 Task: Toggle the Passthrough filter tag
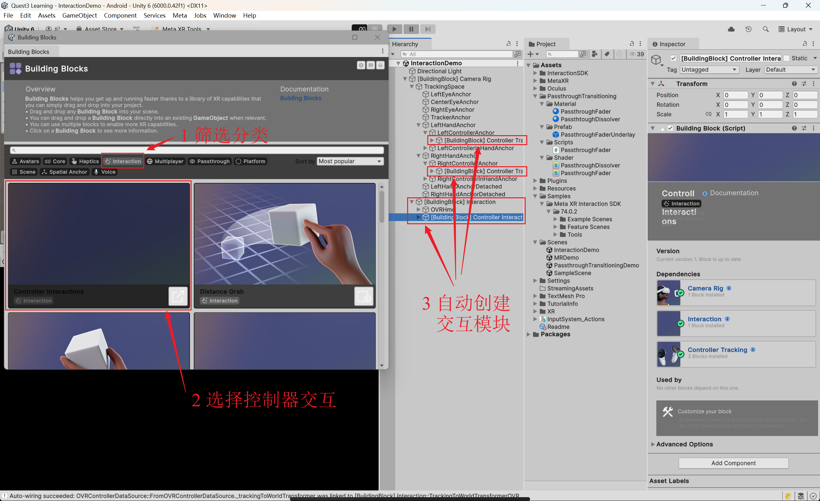pos(210,161)
